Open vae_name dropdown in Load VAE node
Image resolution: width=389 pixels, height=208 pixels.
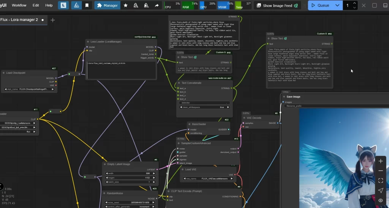point(208,178)
